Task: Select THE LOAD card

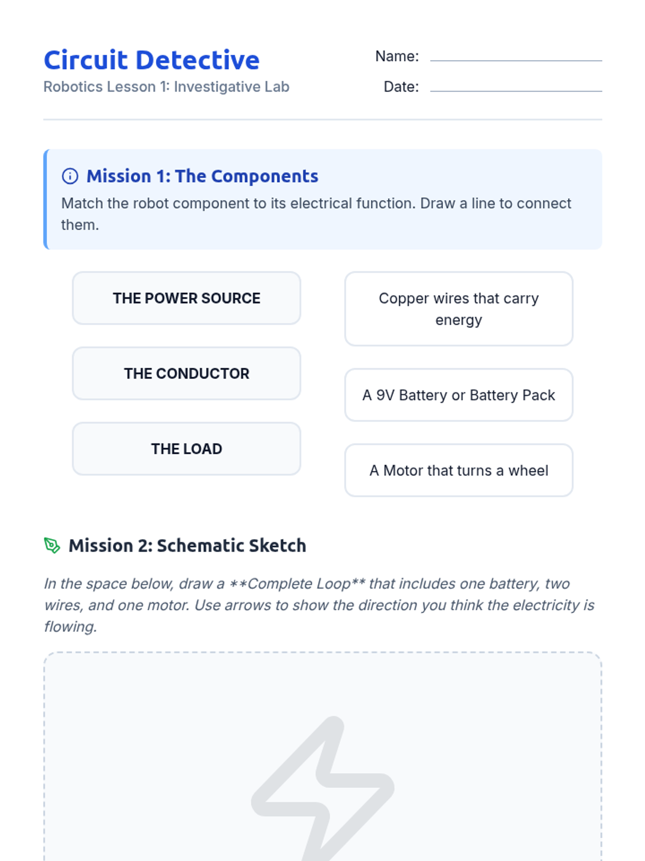Action: (x=187, y=449)
